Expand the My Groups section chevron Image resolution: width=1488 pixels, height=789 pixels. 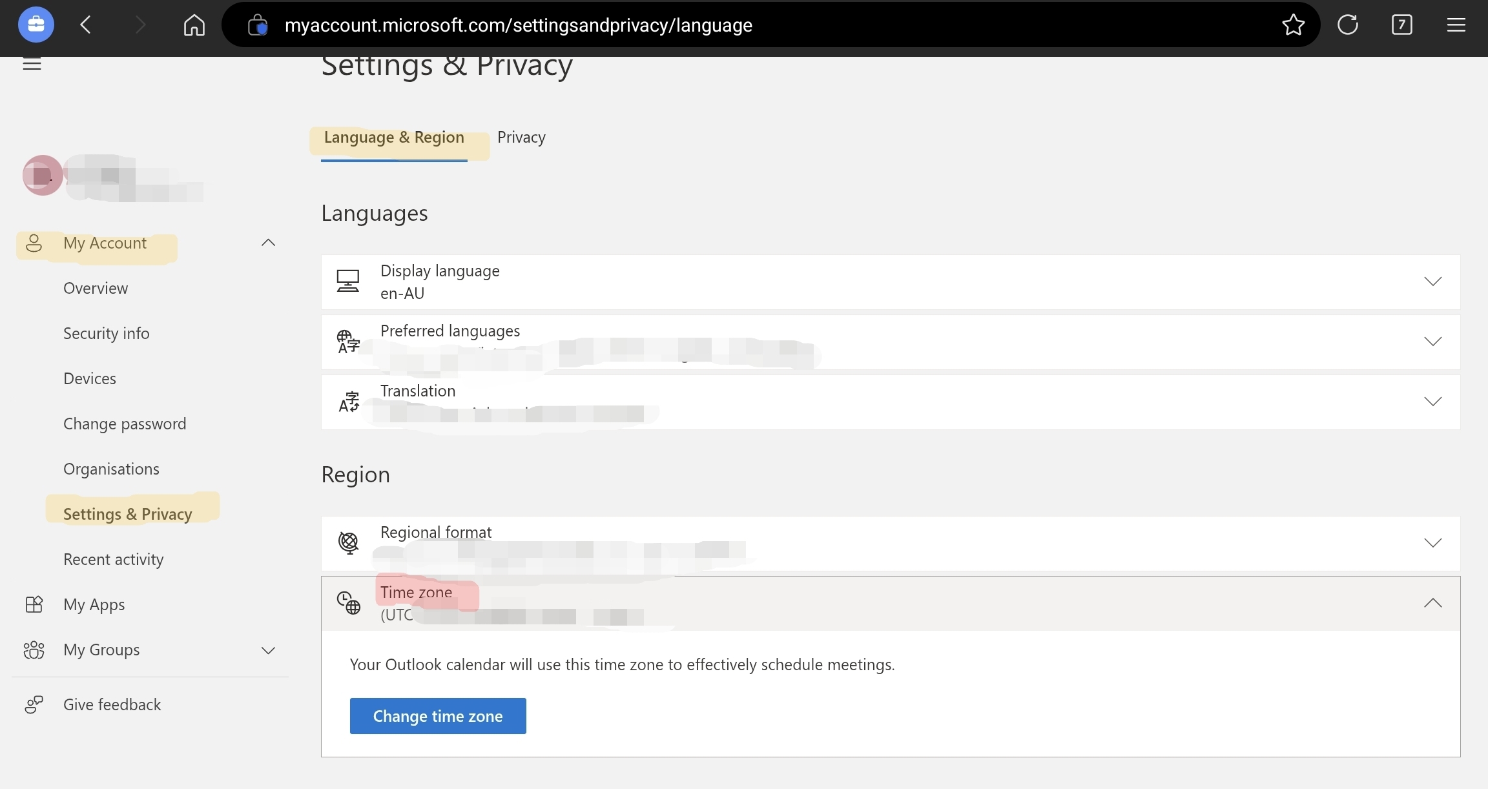point(268,650)
